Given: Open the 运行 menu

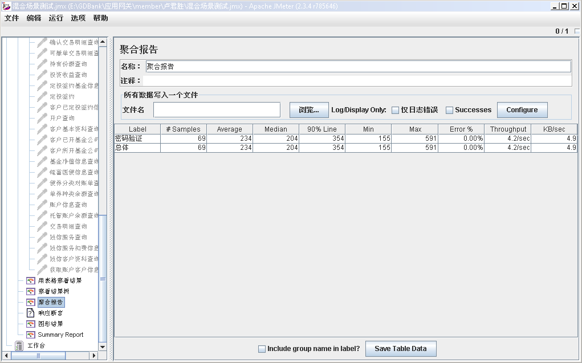Looking at the screenshot, I should tap(56, 18).
